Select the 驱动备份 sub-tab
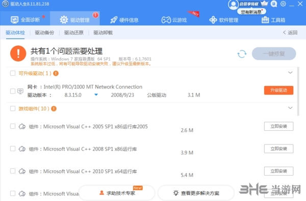The height and width of the screenshot is (201, 306). [x=44, y=33]
